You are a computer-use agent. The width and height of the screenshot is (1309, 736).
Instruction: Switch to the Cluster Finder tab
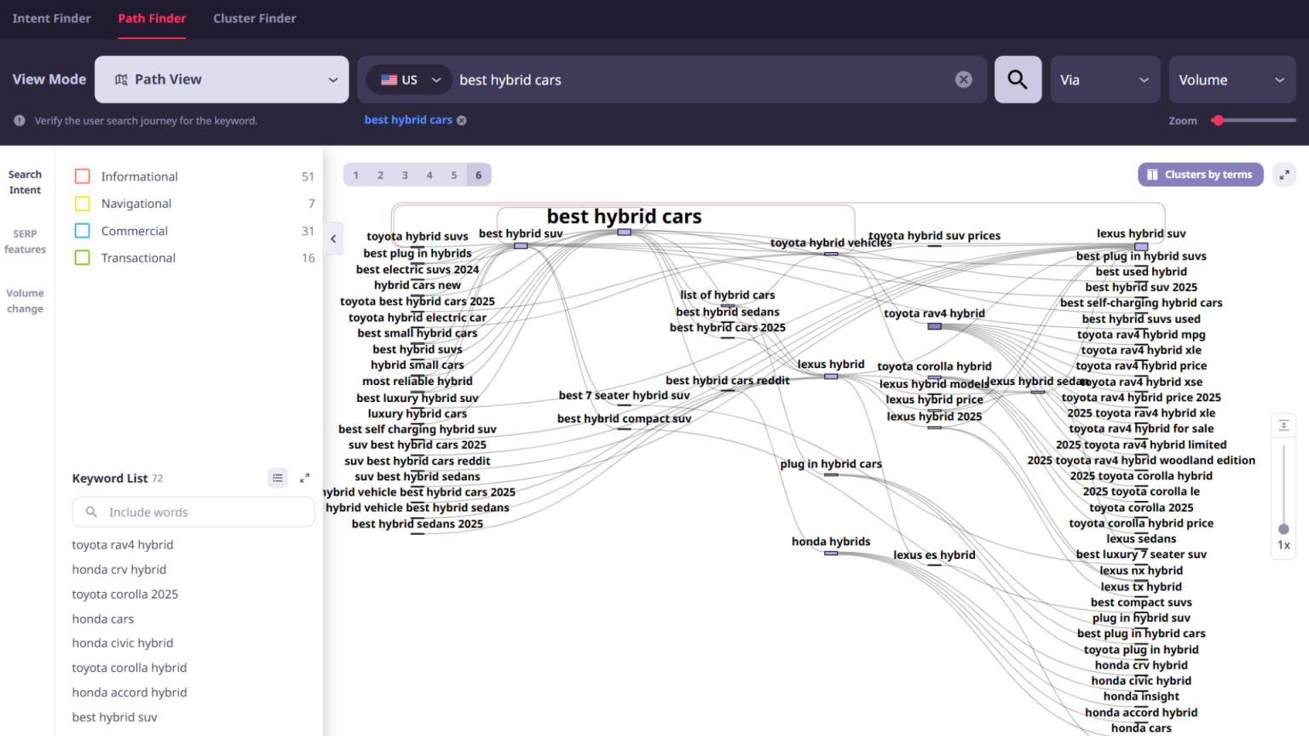255,18
